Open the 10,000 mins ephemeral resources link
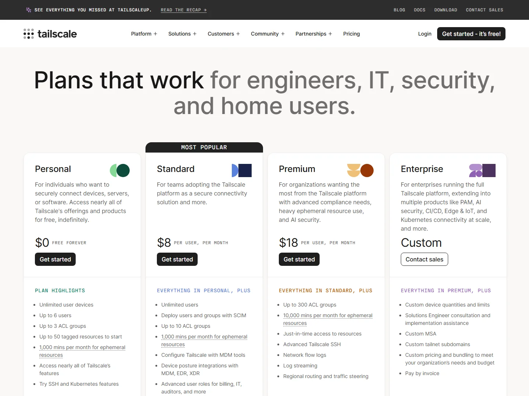Screen dimensions: 529x396 click(328, 319)
